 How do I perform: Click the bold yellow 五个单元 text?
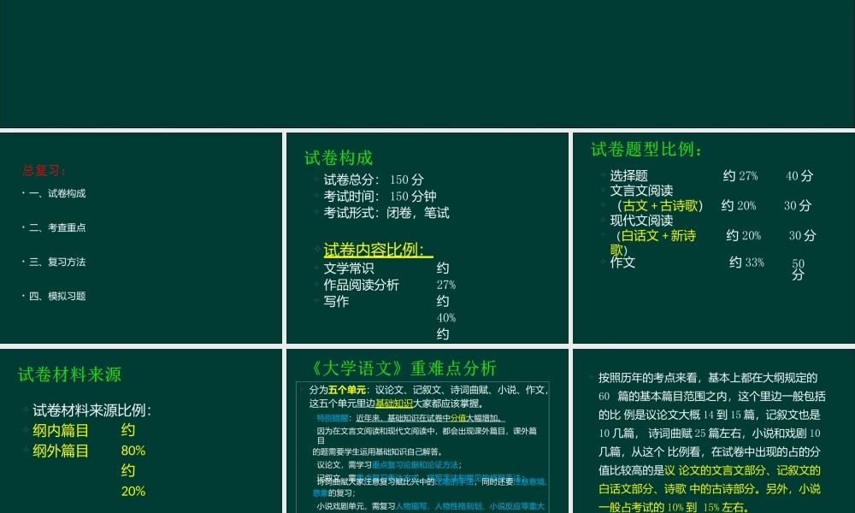tap(347, 390)
